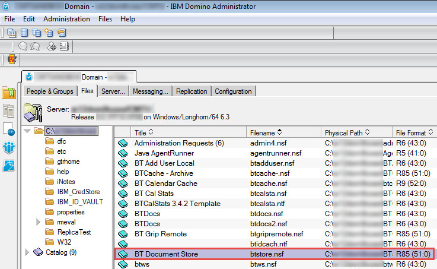This screenshot has height=269, width=437.
Task: Click the key ID toolbar icon
Action: (62, 33)
